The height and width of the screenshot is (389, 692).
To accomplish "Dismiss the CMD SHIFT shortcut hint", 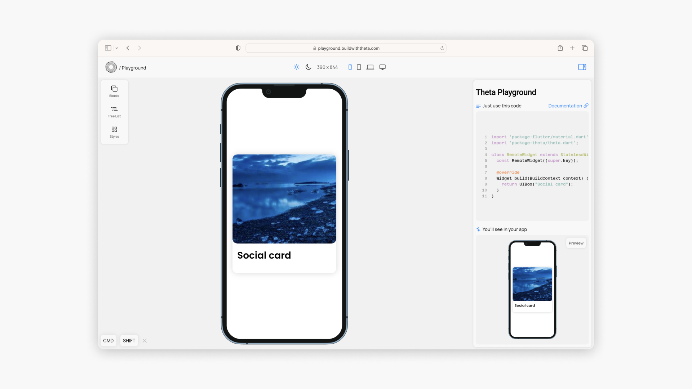I will [145, 341].
